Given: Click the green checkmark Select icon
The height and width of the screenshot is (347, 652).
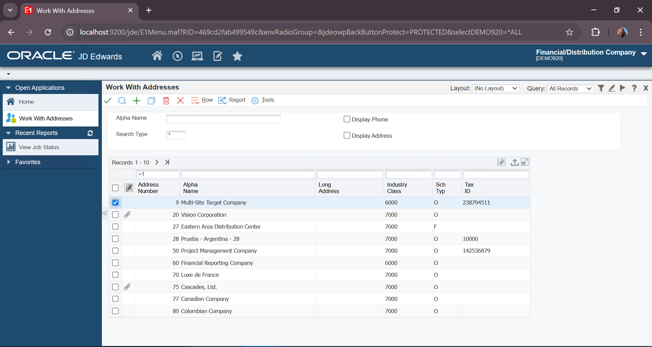Looking at the screenshot, I should (x=108, y=100).
